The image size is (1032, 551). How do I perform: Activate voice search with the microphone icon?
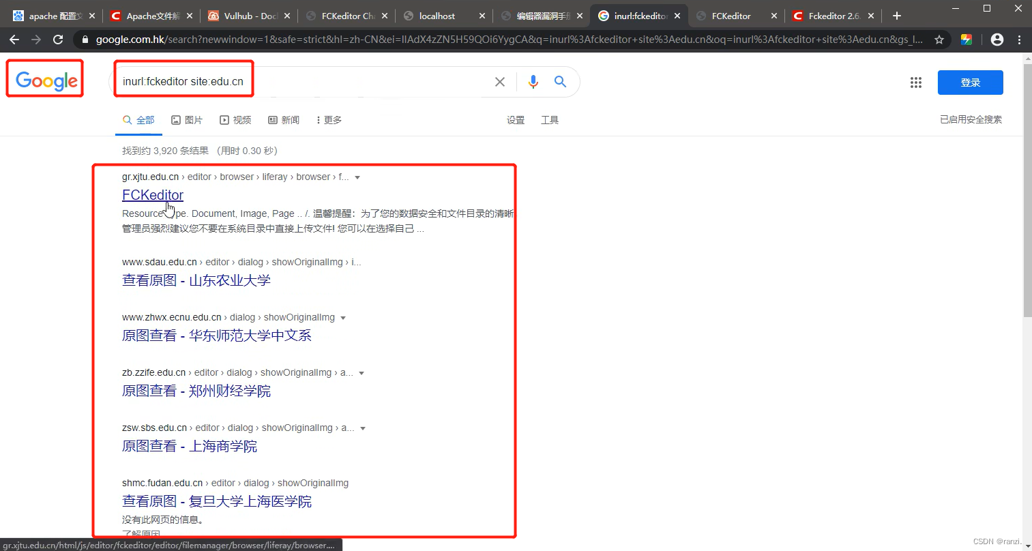coord(533,81)
